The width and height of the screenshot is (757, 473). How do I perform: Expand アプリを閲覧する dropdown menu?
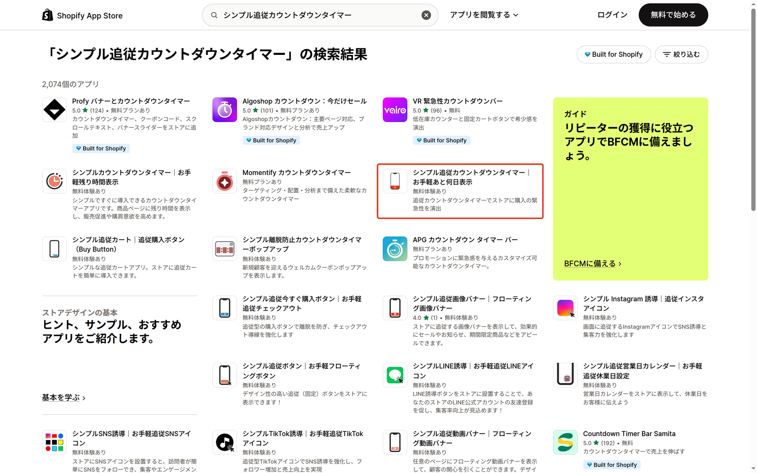click(x=484, y=15)
